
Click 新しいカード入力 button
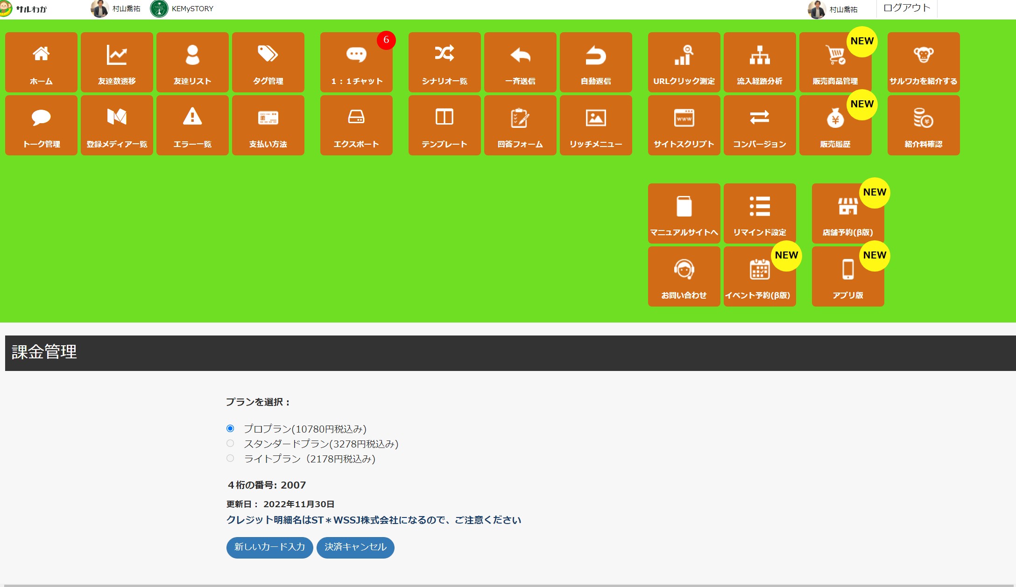point(269,547)
